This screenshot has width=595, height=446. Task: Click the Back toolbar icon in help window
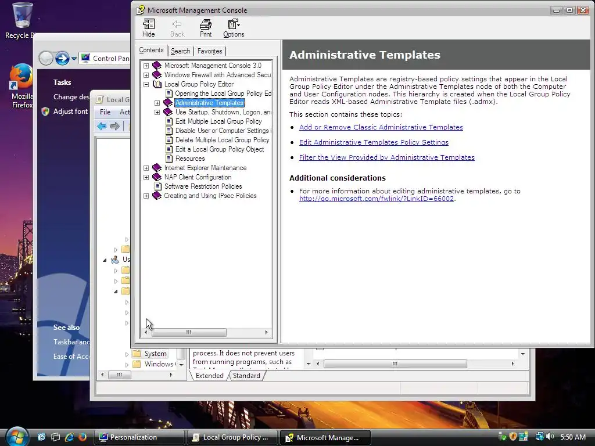(177, 28)
